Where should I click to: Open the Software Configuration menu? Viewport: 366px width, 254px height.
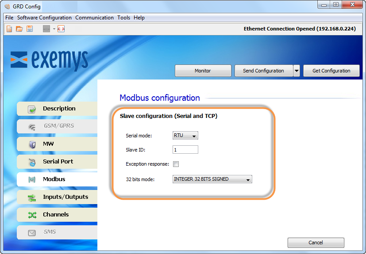coord(44,18)
